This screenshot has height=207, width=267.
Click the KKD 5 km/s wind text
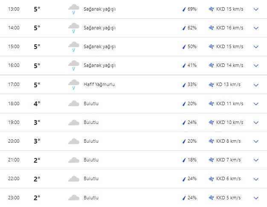(x=228, y=198)
